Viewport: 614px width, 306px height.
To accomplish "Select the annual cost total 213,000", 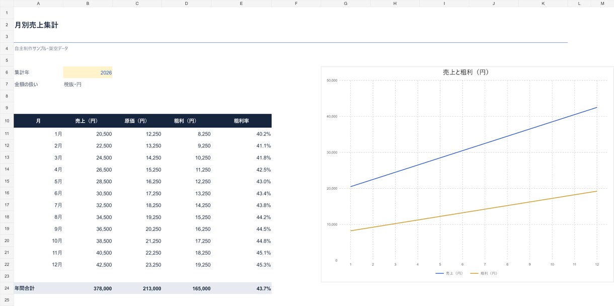I will click(x=137, y=289).
